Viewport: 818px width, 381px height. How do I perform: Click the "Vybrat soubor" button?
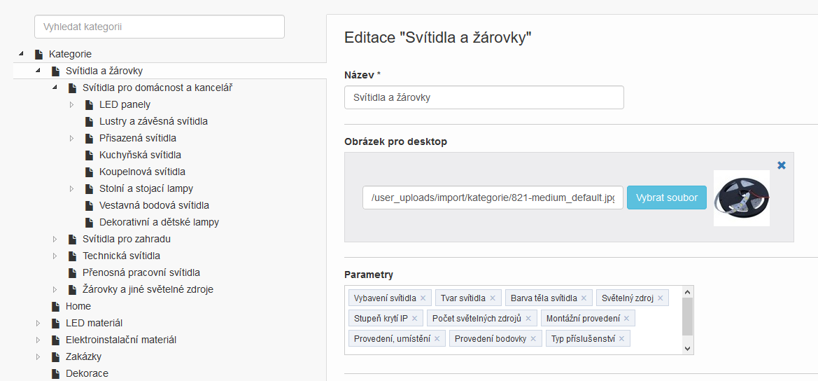(x=667, y=198)
